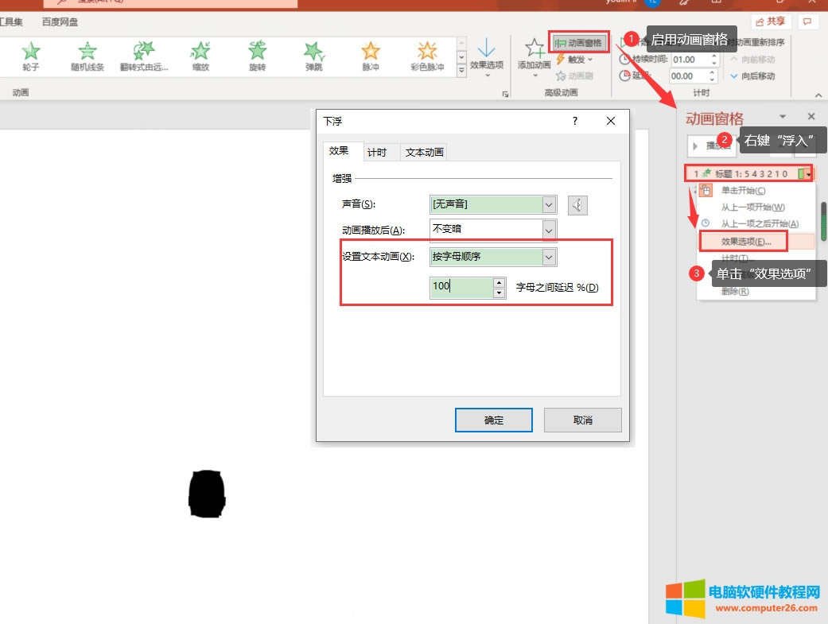The width and height of the screenshot is (828, 624).
Task: Expand the 声音 sound dropdown
Action: (x=549, y=205)
